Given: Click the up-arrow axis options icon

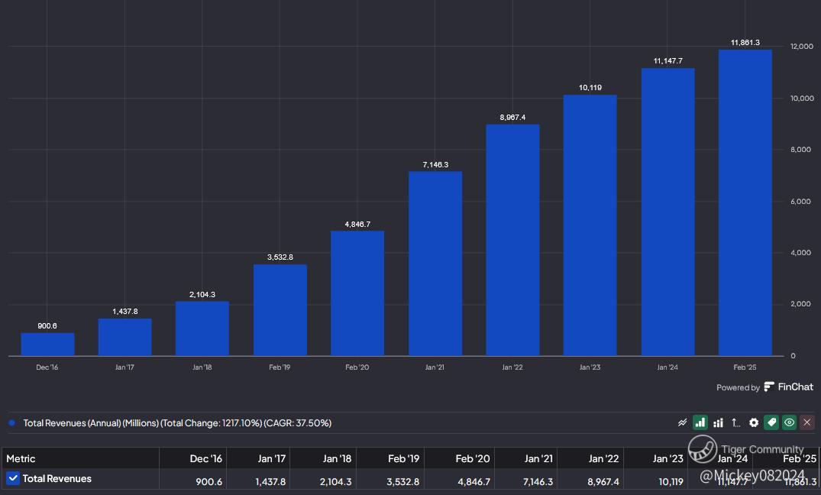Looking at the screenshot, I should (x=735, y=422).
